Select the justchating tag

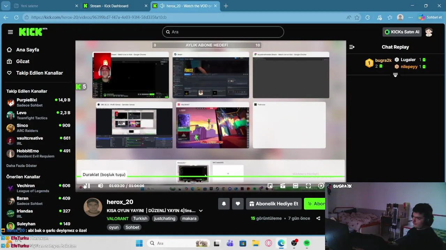point(165,218)
